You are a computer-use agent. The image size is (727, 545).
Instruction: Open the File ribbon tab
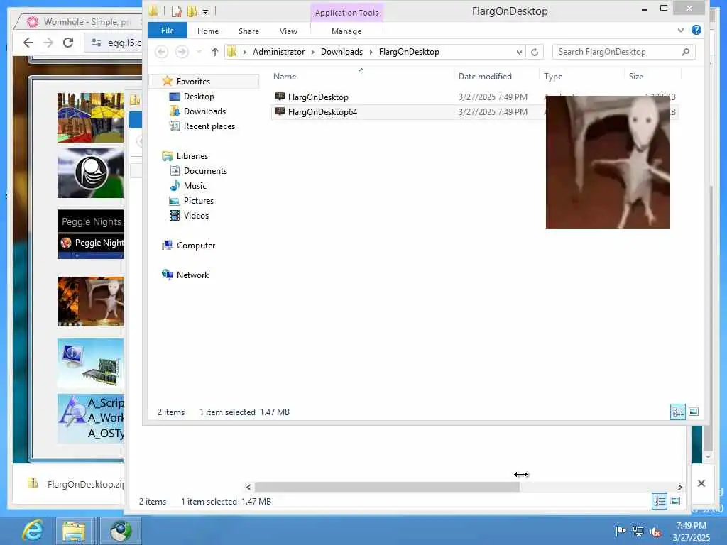(168, 31)
